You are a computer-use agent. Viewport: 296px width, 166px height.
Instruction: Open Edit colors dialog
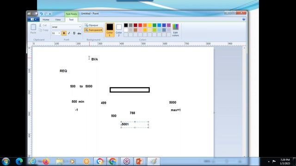pyautogui.click(x=176, y=30)
